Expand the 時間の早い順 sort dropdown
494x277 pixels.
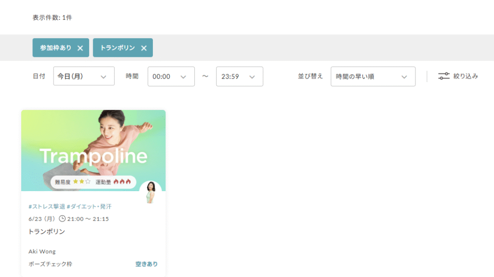[373, 76]
